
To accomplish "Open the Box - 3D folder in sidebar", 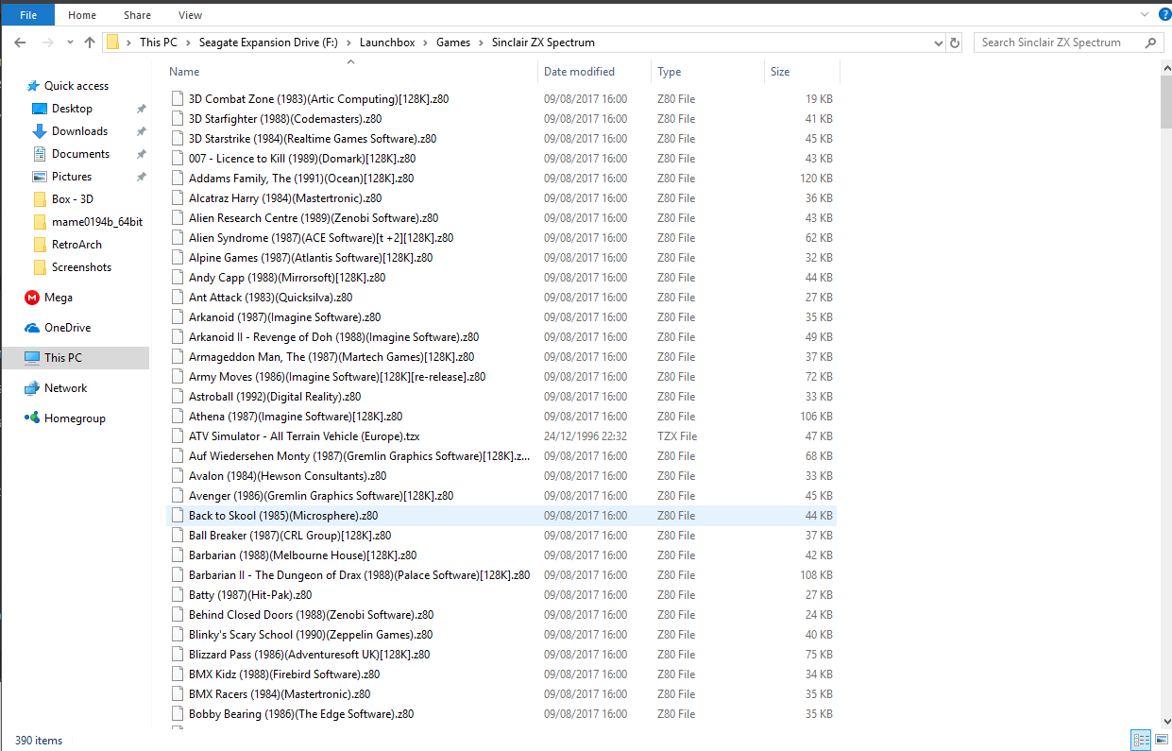I will [x=73, y=199].
